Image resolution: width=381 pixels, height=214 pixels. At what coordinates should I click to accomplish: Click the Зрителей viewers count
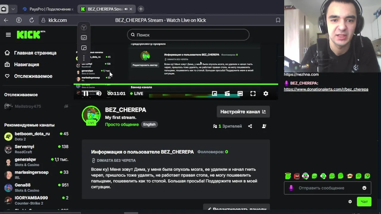227,126
